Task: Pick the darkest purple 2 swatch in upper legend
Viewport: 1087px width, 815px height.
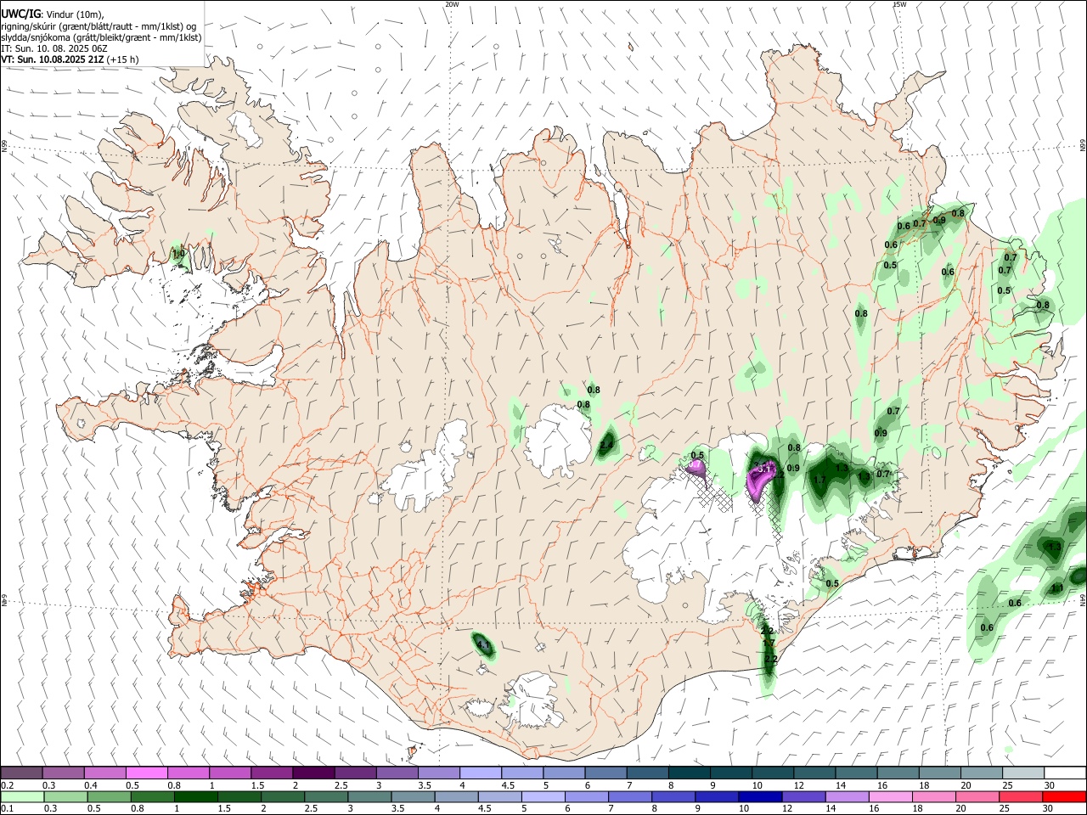Action: [313, 773]
